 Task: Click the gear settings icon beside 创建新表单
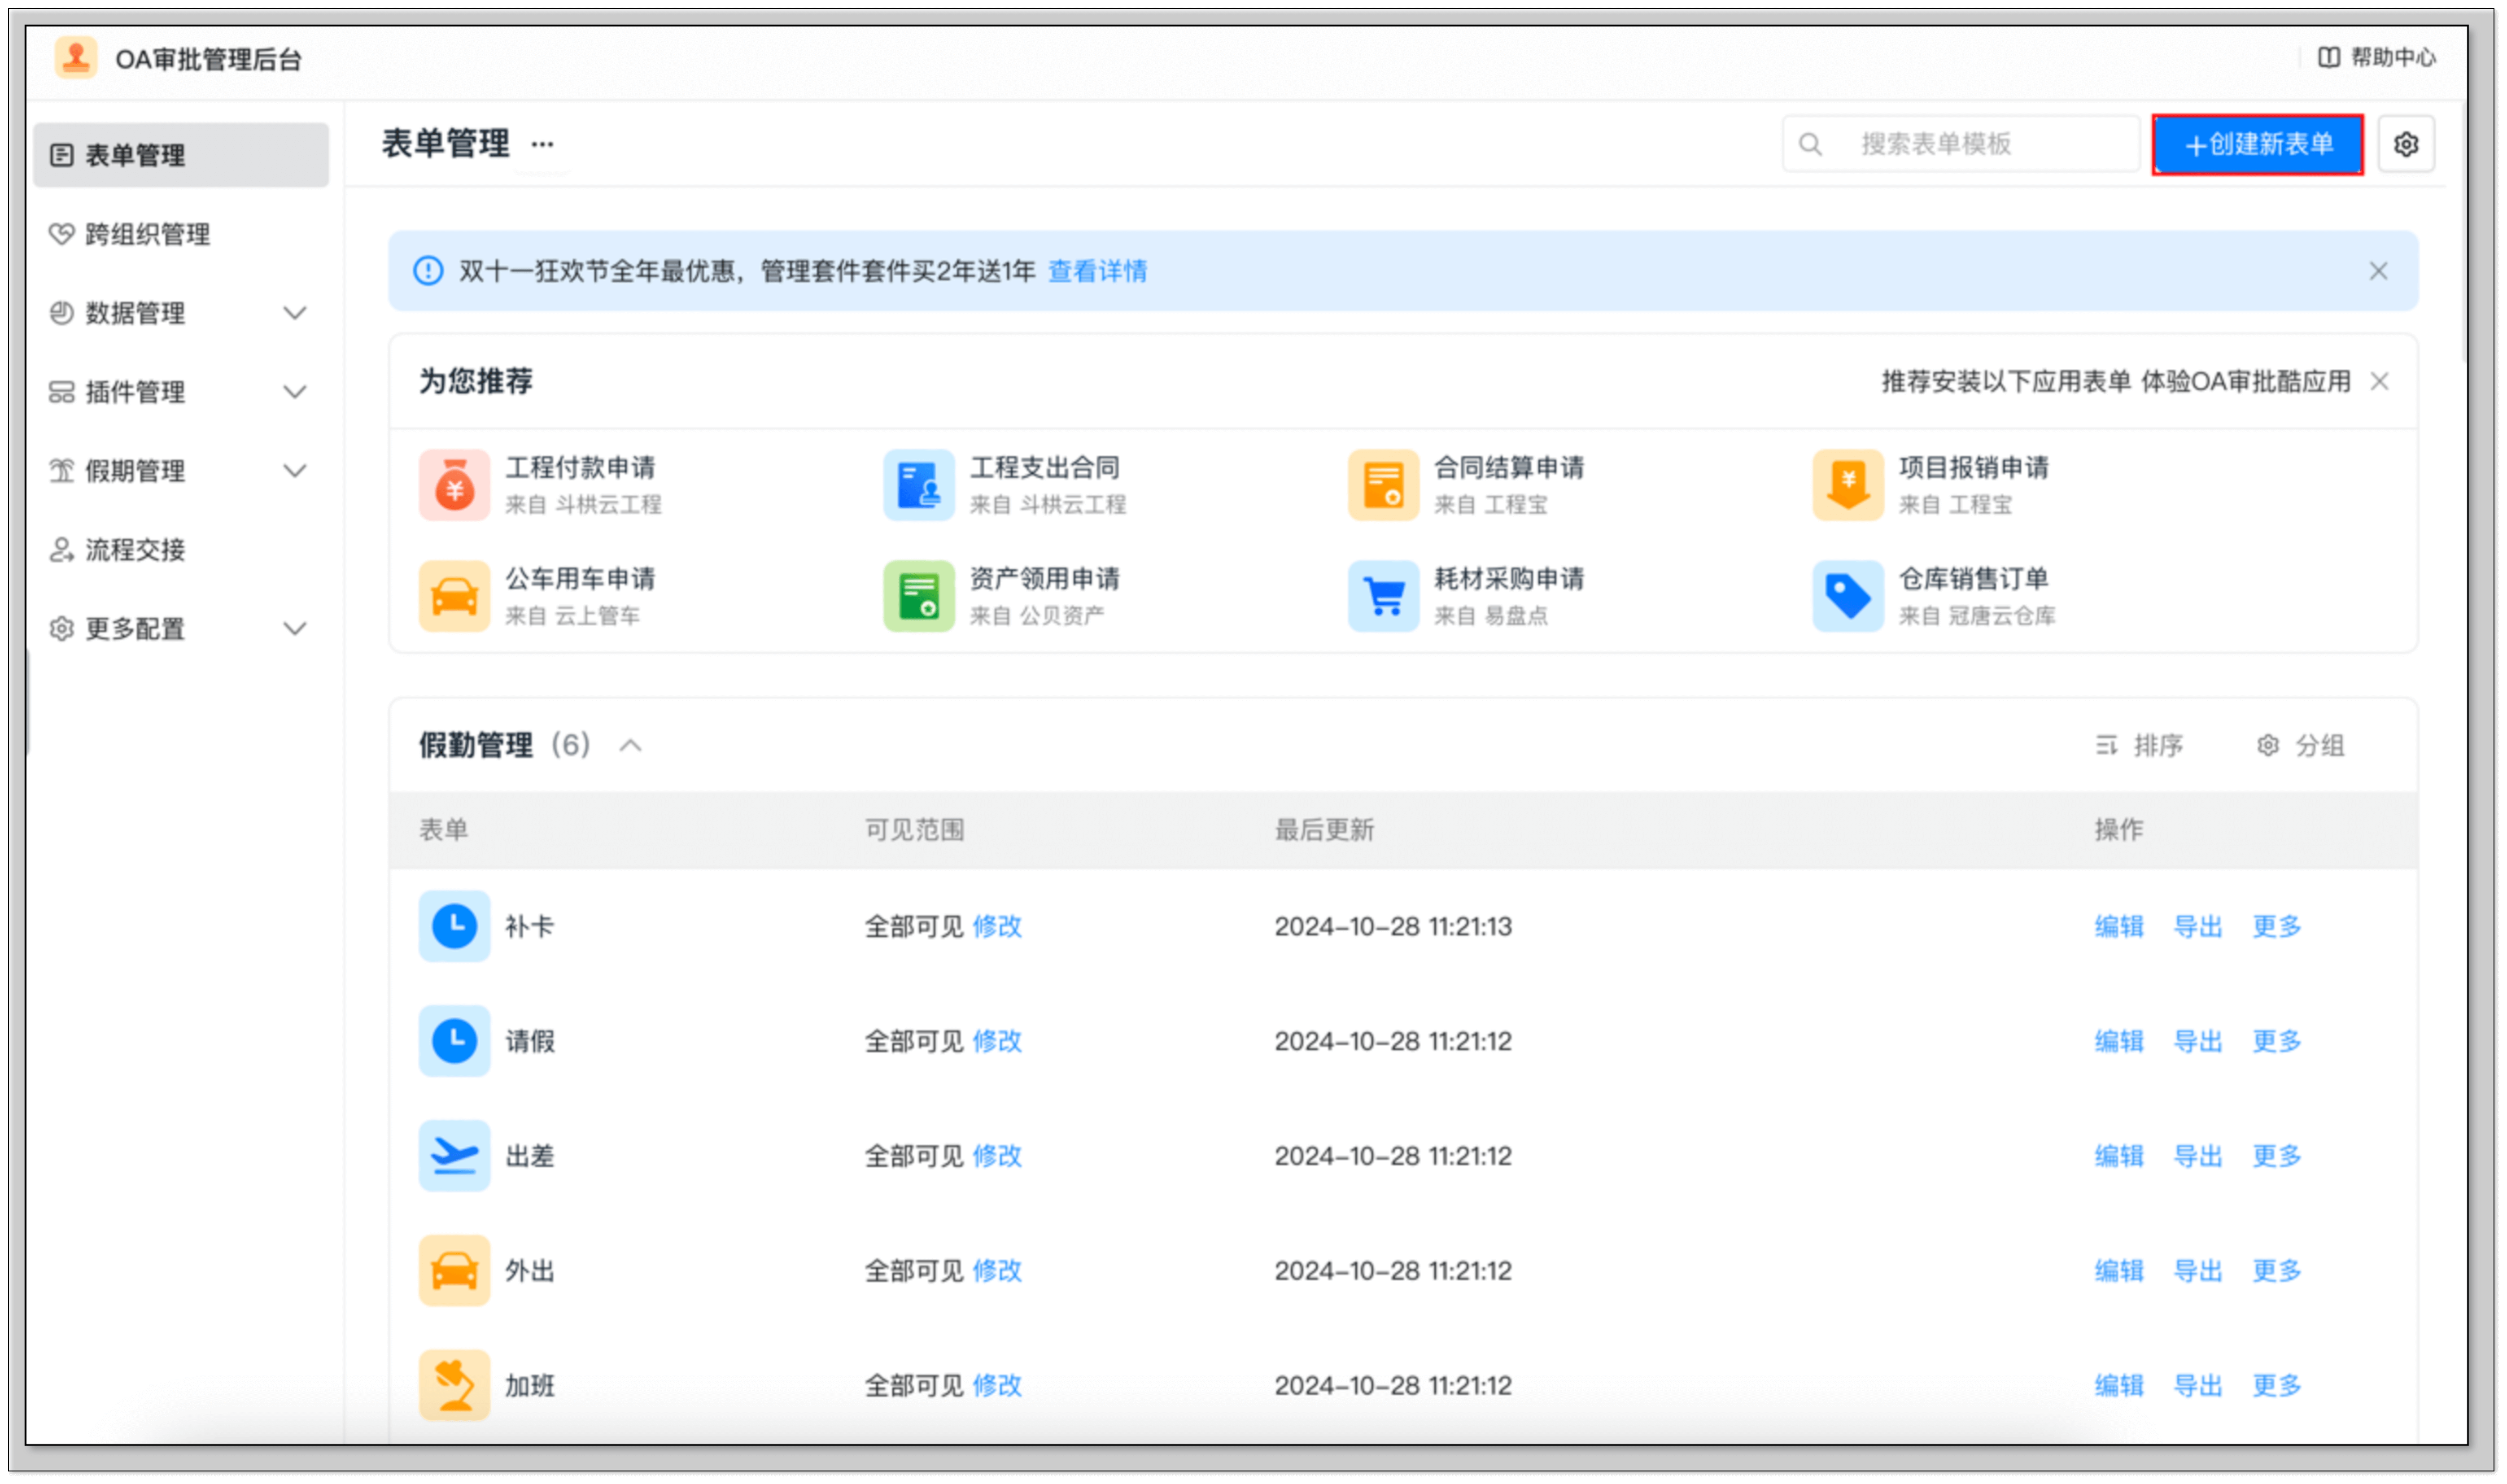pyautogui.click(x=2405, y=145)
